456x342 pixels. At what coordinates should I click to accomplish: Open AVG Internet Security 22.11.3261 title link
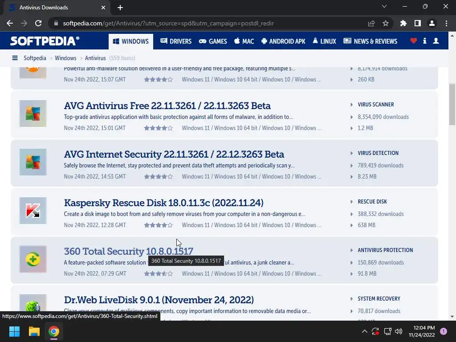coord(174,154)
